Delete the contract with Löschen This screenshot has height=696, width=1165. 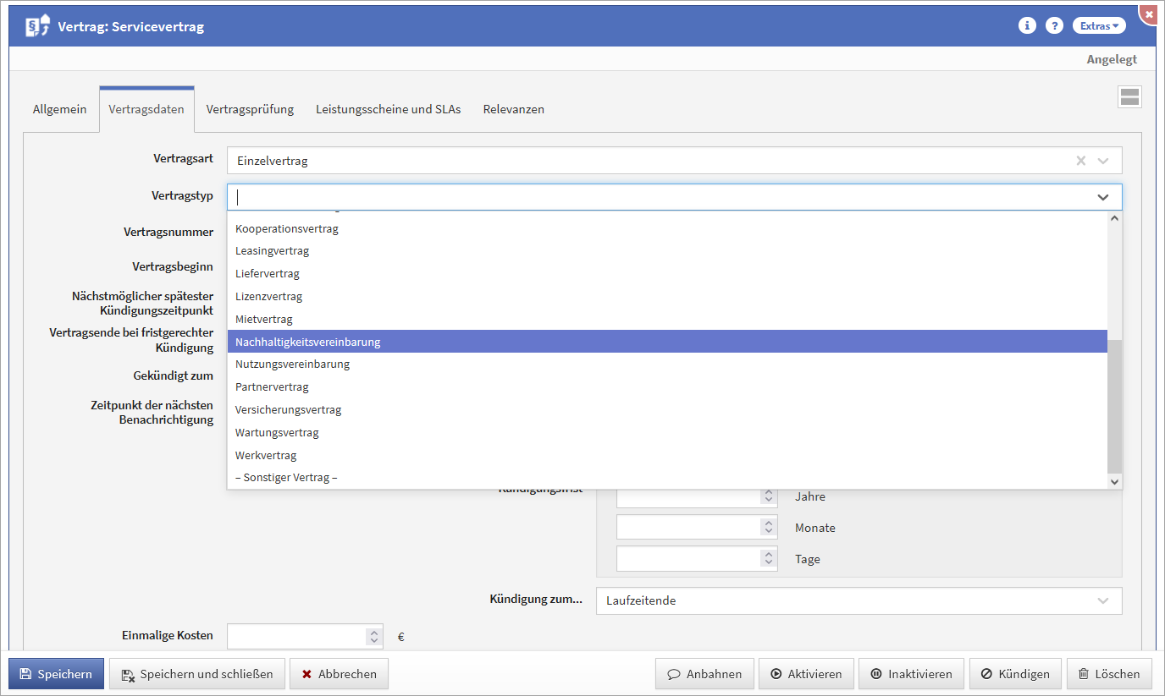click(x=1109, y=674)
